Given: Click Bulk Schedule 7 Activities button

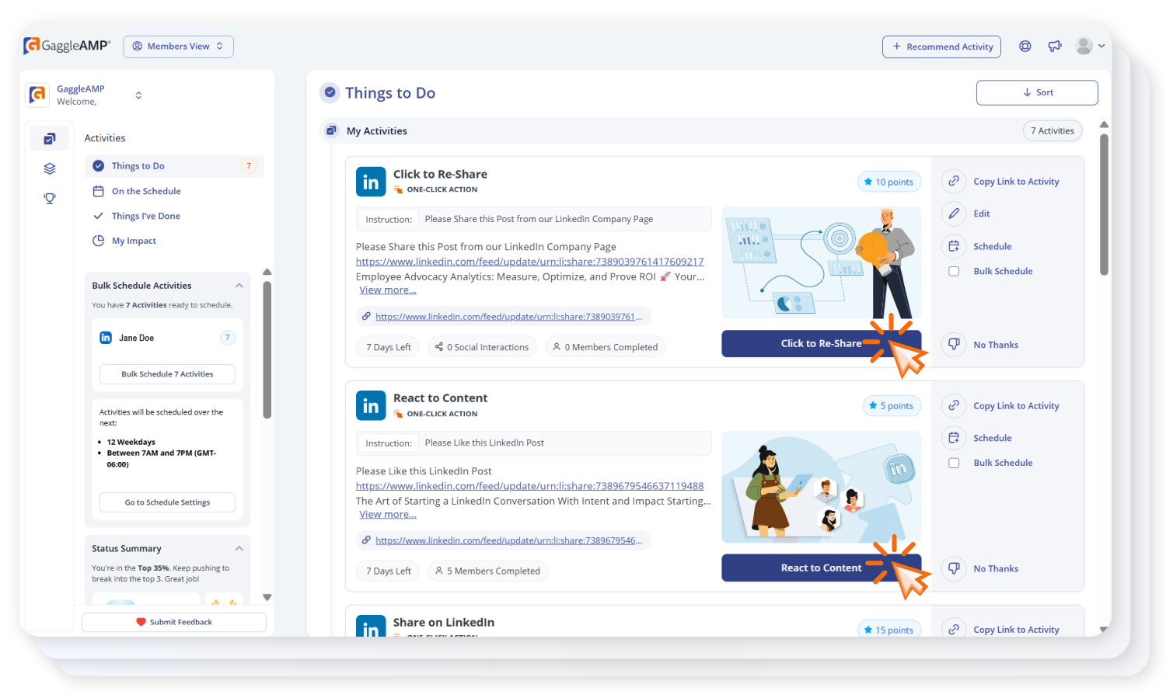Looking at the screenshot, I should click(x=166, y=373).
